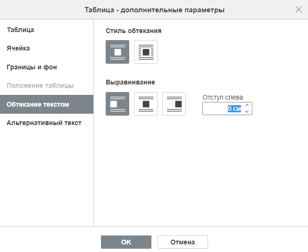This screenshot has height=252, width=308.
Task: Click into the Отступ слева input field
Action: point(223,109)
